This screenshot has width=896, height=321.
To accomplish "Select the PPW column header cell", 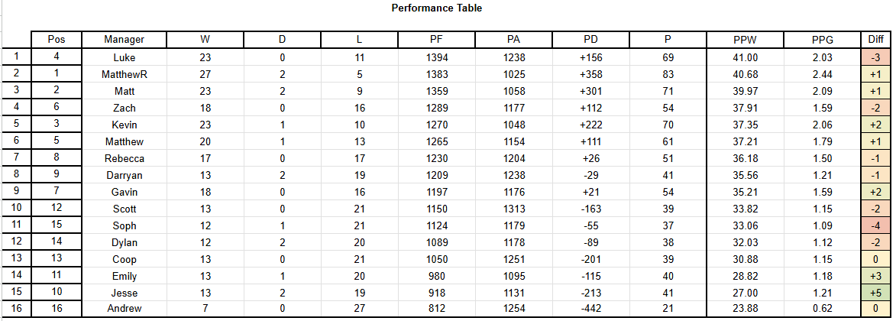I will point(745,40).
